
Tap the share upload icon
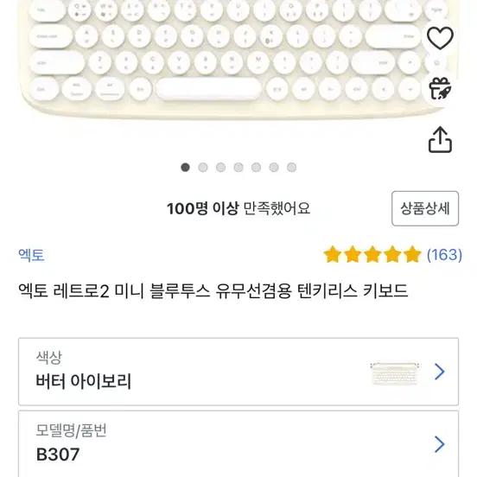click(x=440, y=140)
